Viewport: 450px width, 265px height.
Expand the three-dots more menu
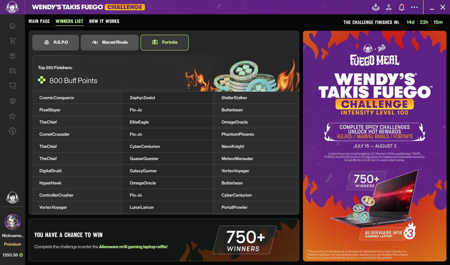(x=414, y=7)
